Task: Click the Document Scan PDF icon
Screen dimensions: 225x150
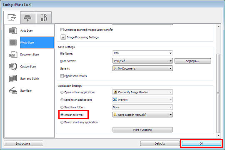Action: (x=13, y=55)
